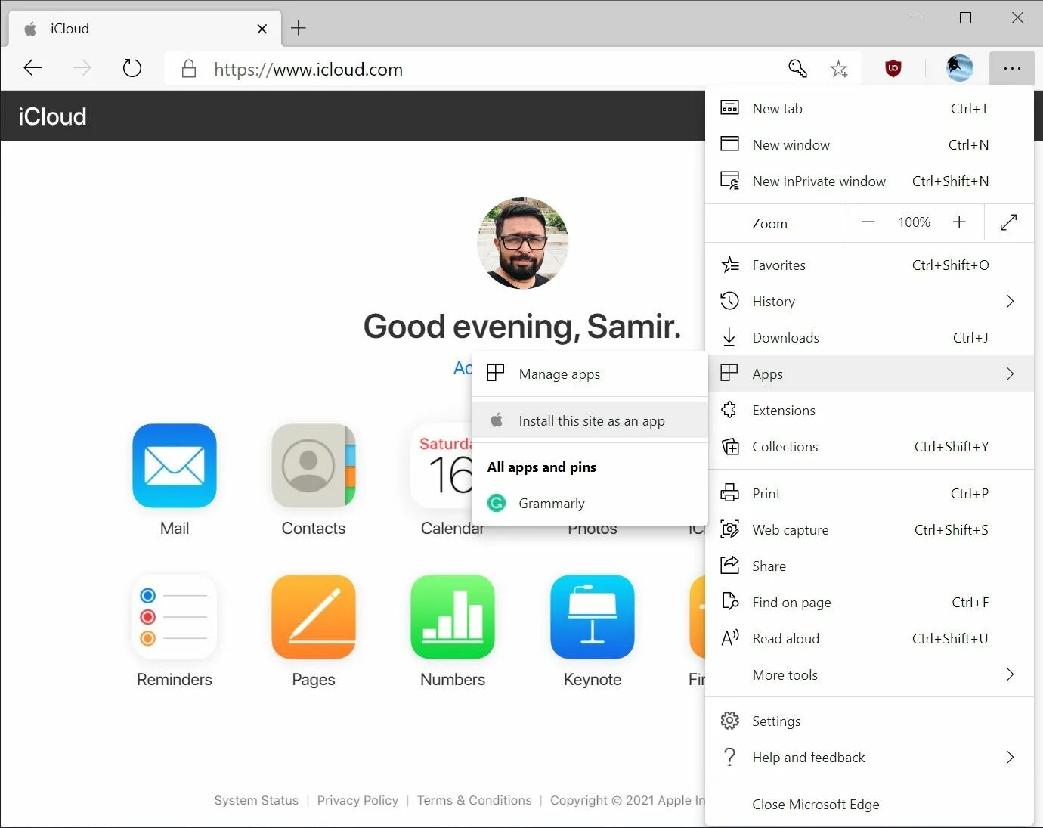Select Close Microsoft Edge
1043x828 pixels.
coord(869,805)
